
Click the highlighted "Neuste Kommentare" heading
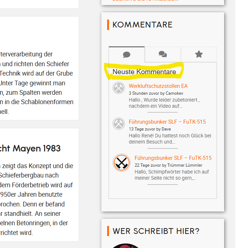[144, 72]
